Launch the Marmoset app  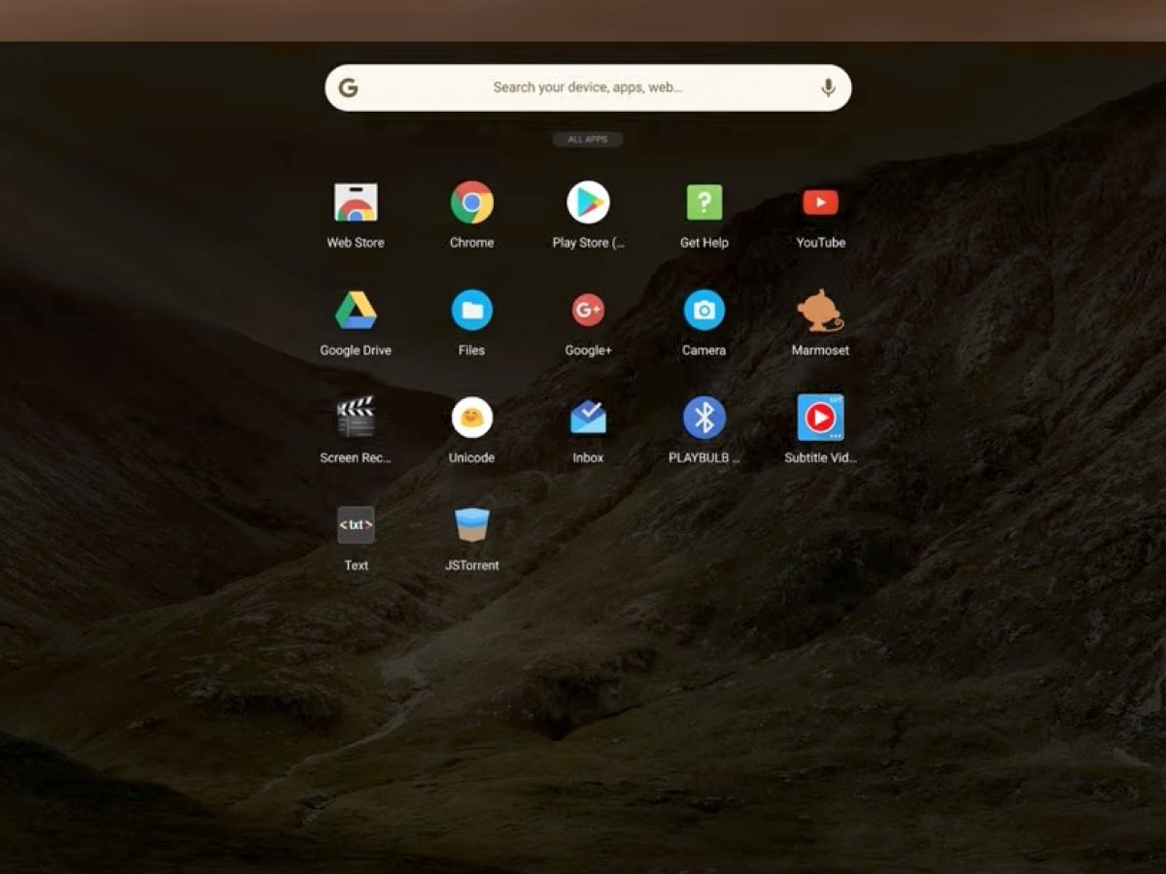820,312
